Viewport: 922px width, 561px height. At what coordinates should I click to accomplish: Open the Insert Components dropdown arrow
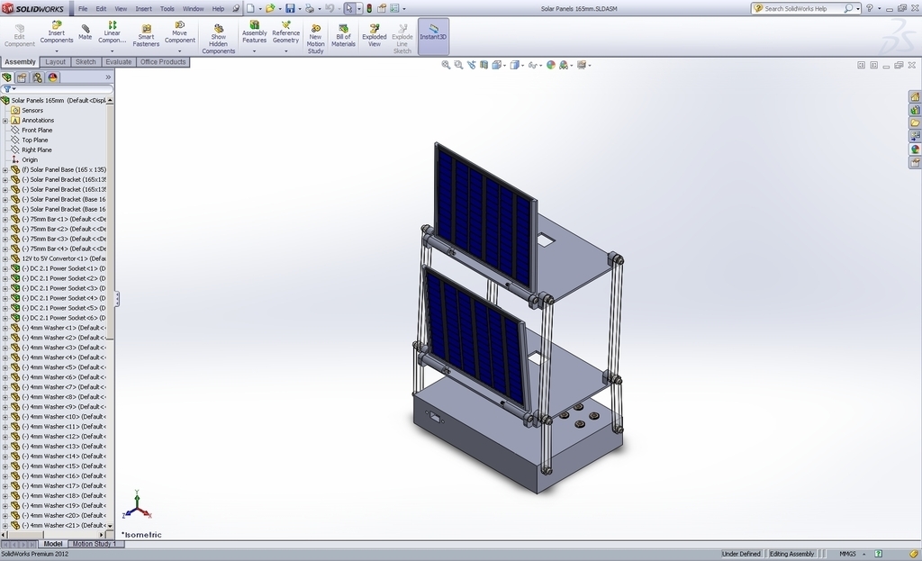point(56,50)
